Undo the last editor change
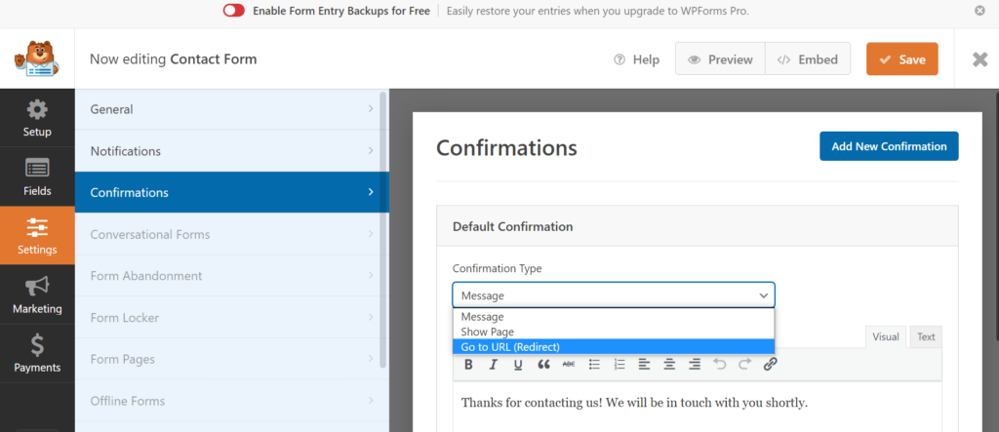Viewport: 999px width, 432px height. coord(719,365)
